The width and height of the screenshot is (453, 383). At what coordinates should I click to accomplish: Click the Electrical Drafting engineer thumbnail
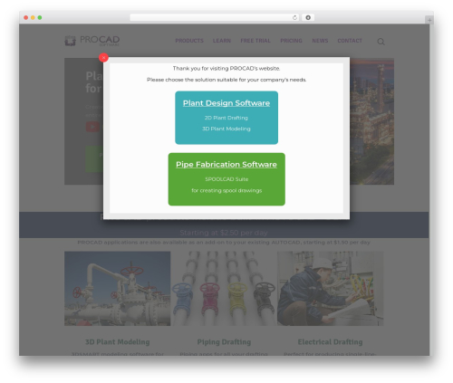pos(331,289)
